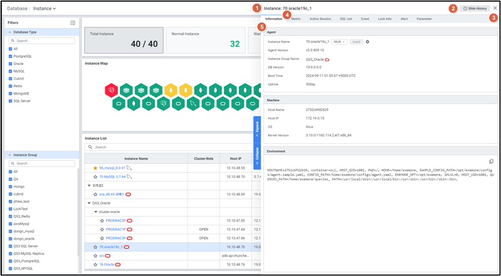Open the PRODRAC1P instance link
The height and width of the screenshot is (276, 501).
(115, 229)
